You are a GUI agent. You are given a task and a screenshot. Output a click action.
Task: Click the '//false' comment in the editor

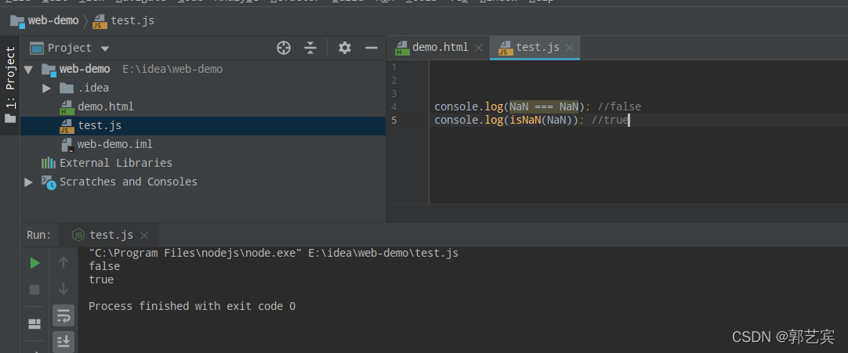(619, 107)
